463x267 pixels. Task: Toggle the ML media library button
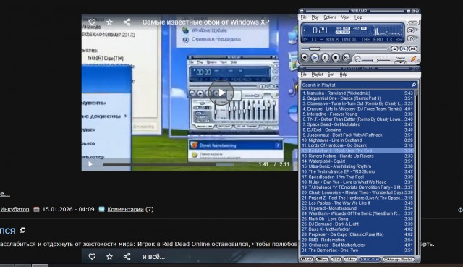point(413,48)
